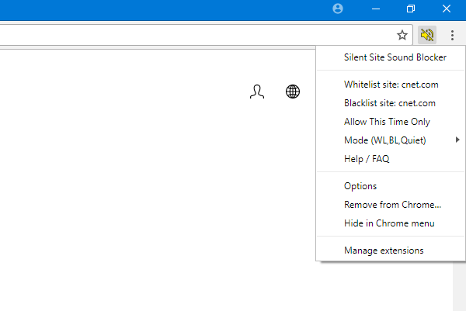The width and height of the screenshot is (466, 311).
Task: Click the globe language icon
Action: pos(293,92)
